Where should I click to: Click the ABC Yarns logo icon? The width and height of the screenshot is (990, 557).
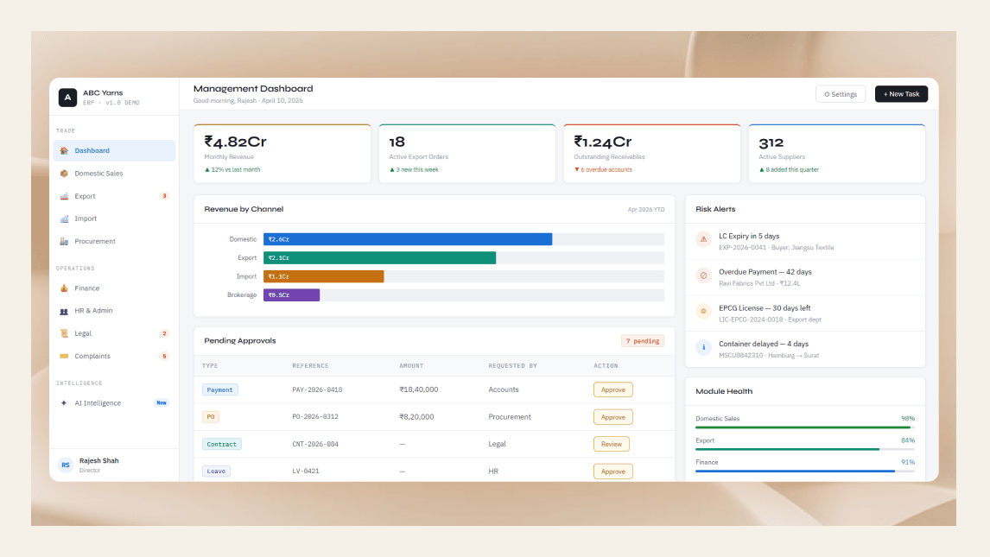pos(67,97)
